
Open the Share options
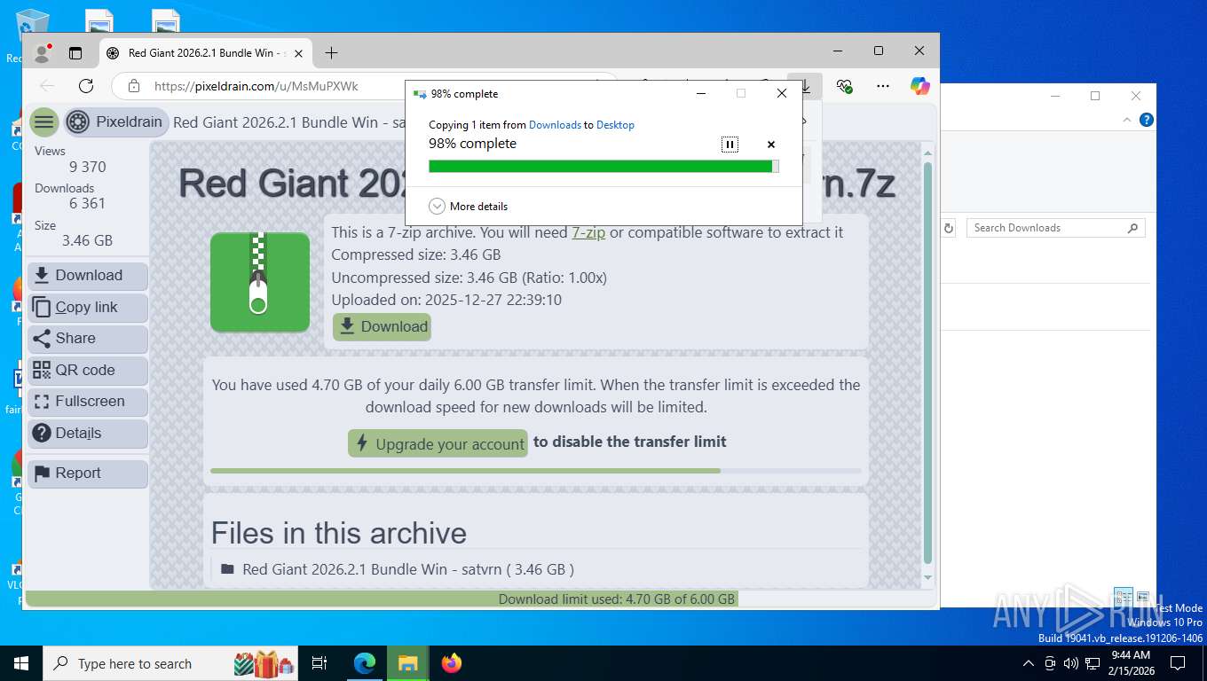click(88, 339)
